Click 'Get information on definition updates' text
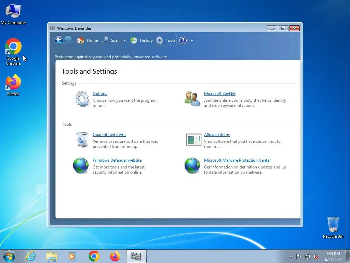Screen dimensions: 350x263 245,170
